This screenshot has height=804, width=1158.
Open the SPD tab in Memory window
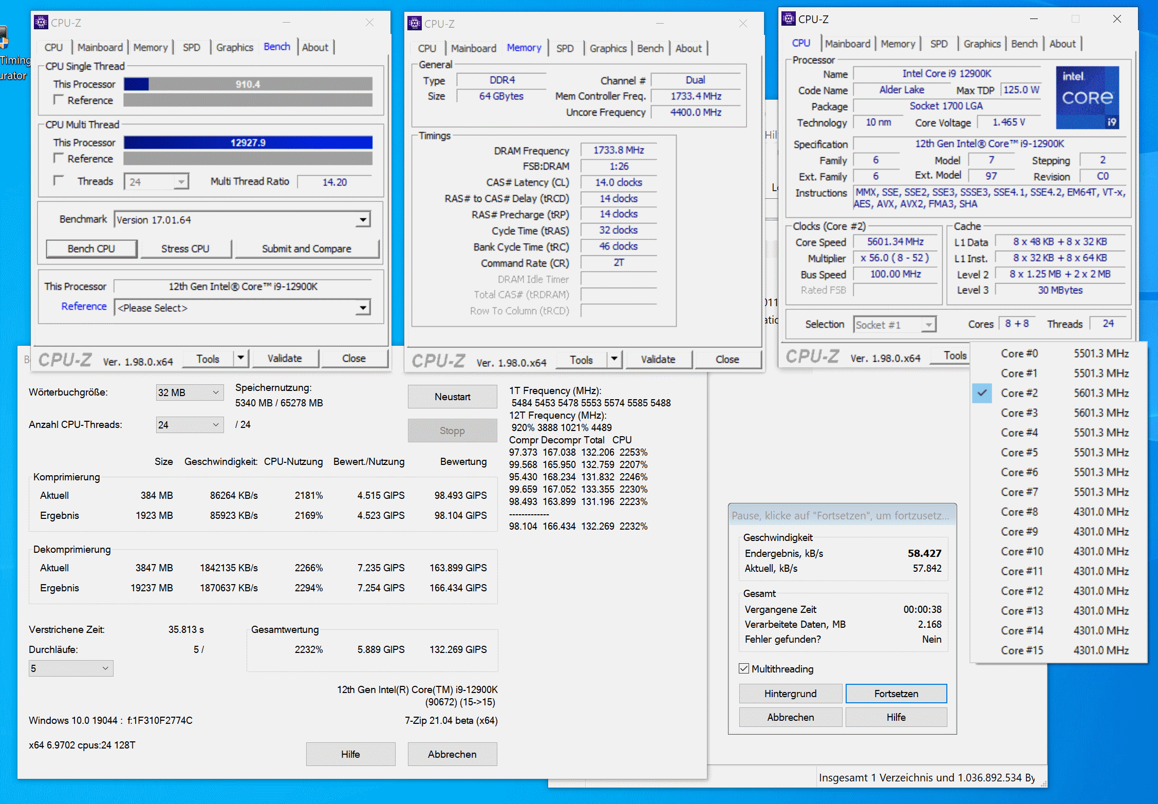tap(565, 48)
